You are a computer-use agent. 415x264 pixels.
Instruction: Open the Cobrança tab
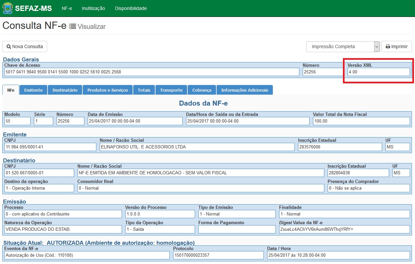(x=202, y=90)
